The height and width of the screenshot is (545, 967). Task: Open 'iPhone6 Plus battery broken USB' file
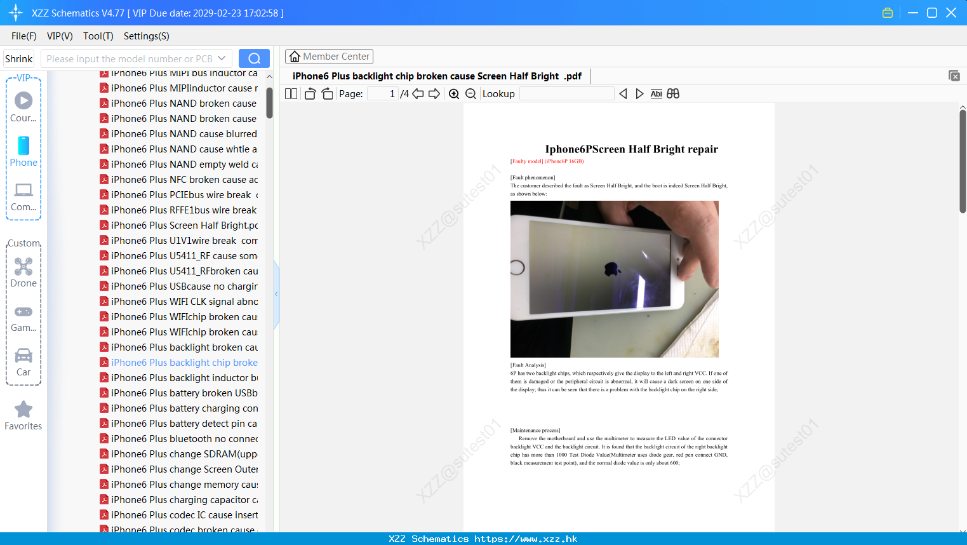179,393
